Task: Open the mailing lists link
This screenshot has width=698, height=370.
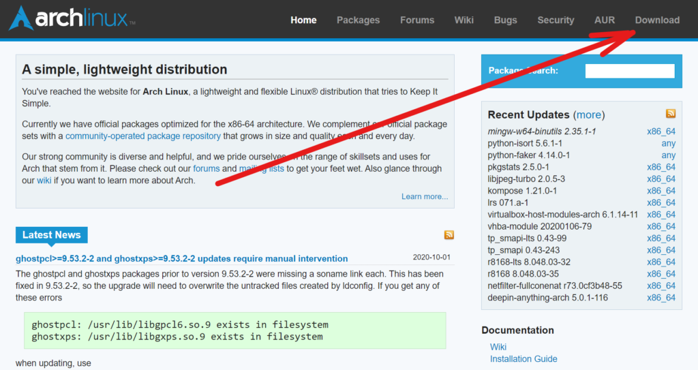Action: coord(261,168)
